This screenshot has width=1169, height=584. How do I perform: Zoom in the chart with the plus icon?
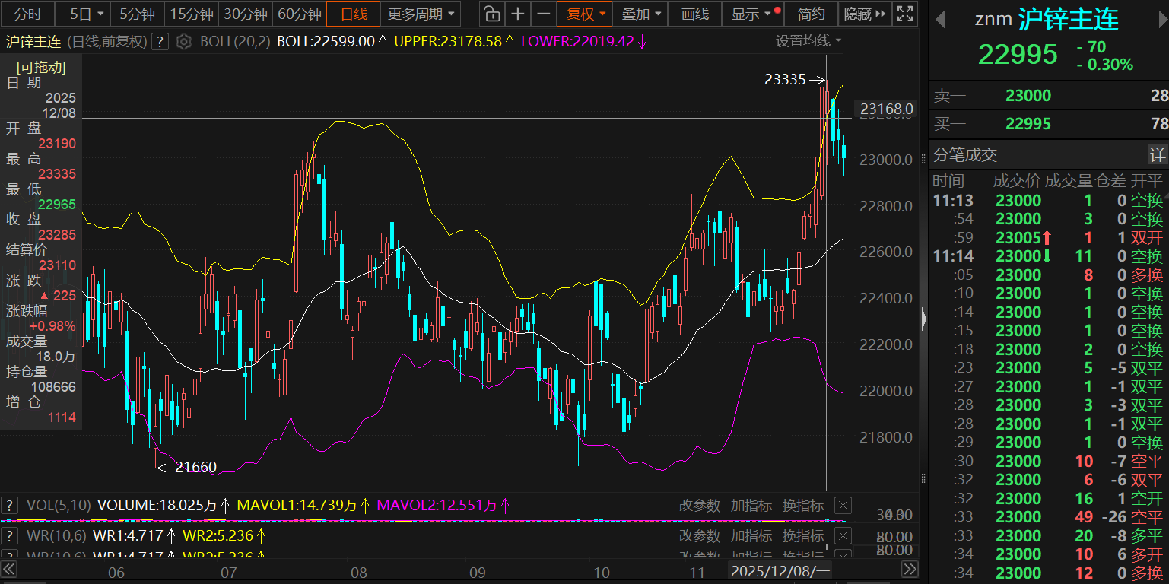[518, 14]
